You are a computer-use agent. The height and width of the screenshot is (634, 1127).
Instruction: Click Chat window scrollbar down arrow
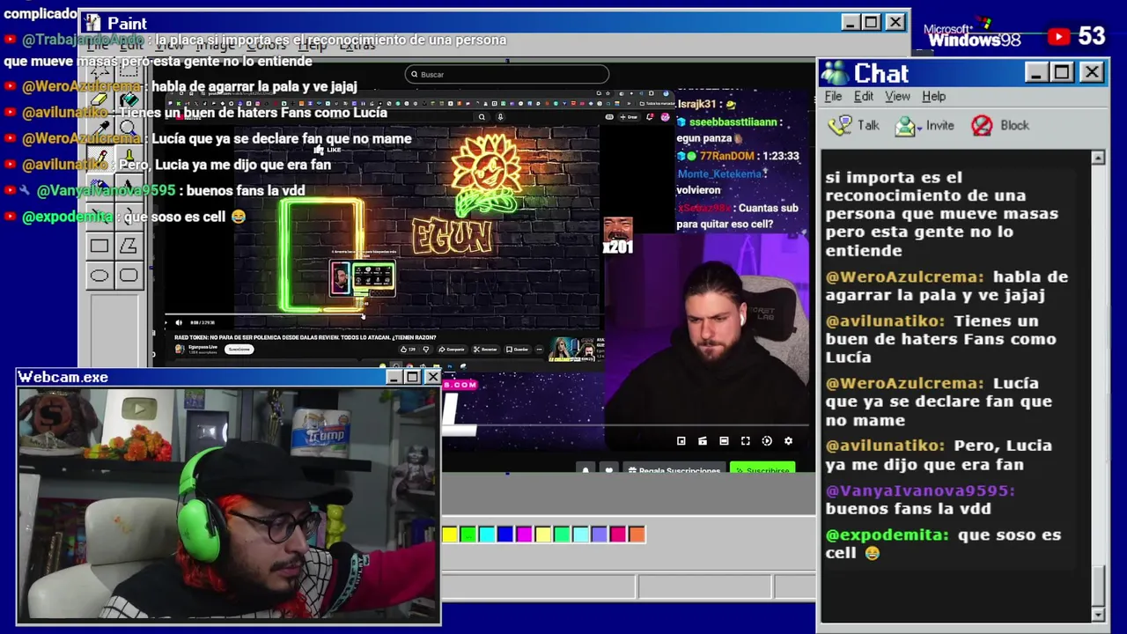[1098, 614]
